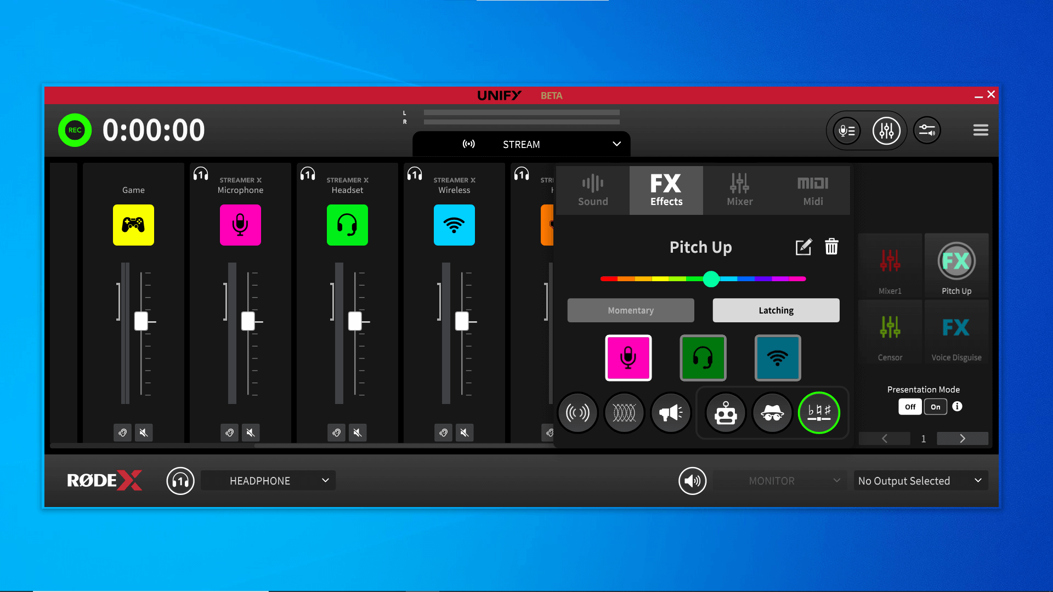Click the Headset channel icon
The height and width of the screenshot is (592, 1053).
[x=347, y=225]
